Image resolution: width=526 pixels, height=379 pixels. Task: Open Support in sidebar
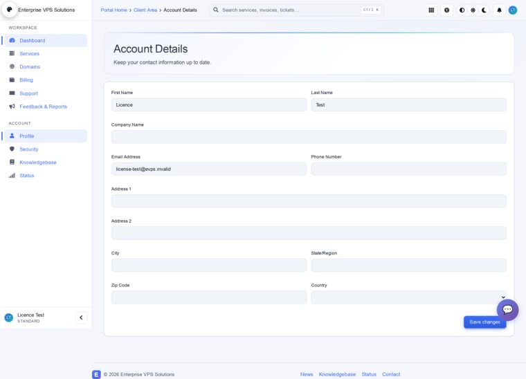[x=46, y=93]
